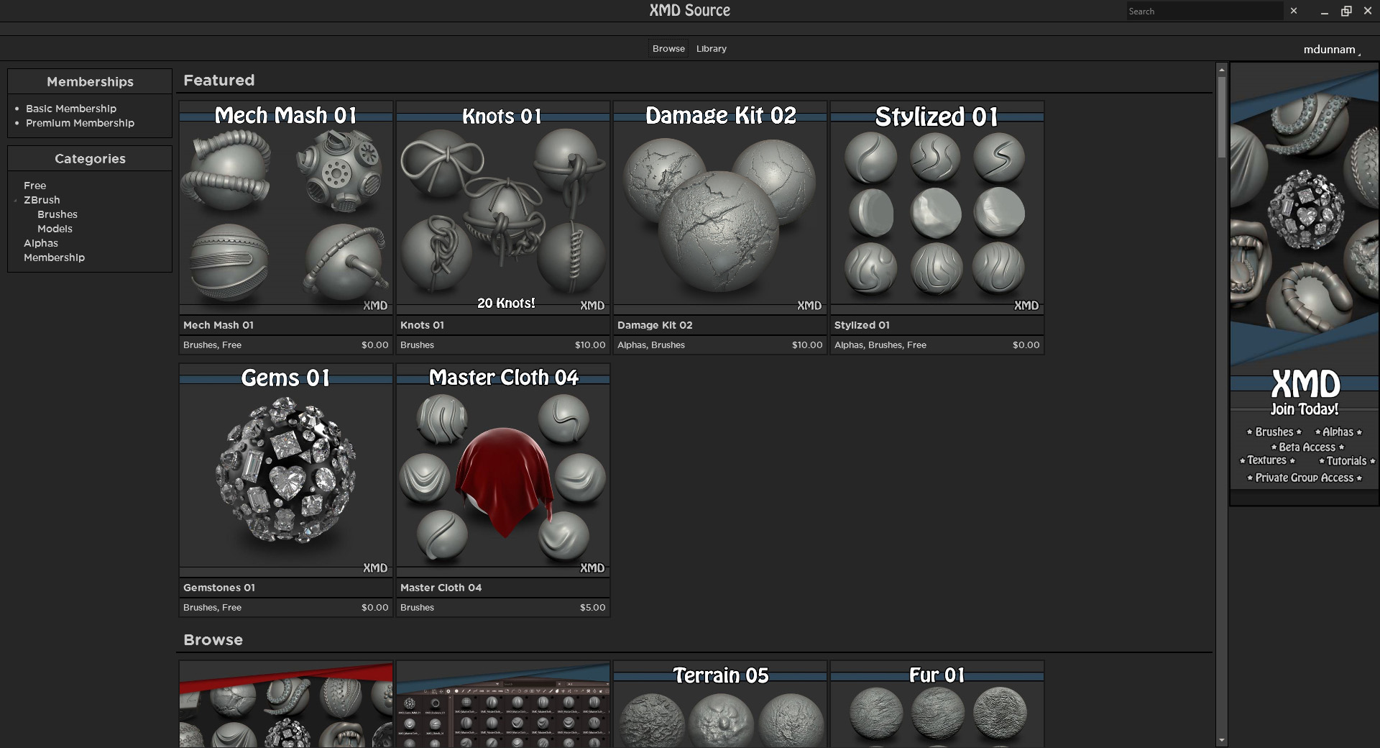
Task: Open the Master Cloth 04 thumbnail
Action: click(x=503, y=470)
